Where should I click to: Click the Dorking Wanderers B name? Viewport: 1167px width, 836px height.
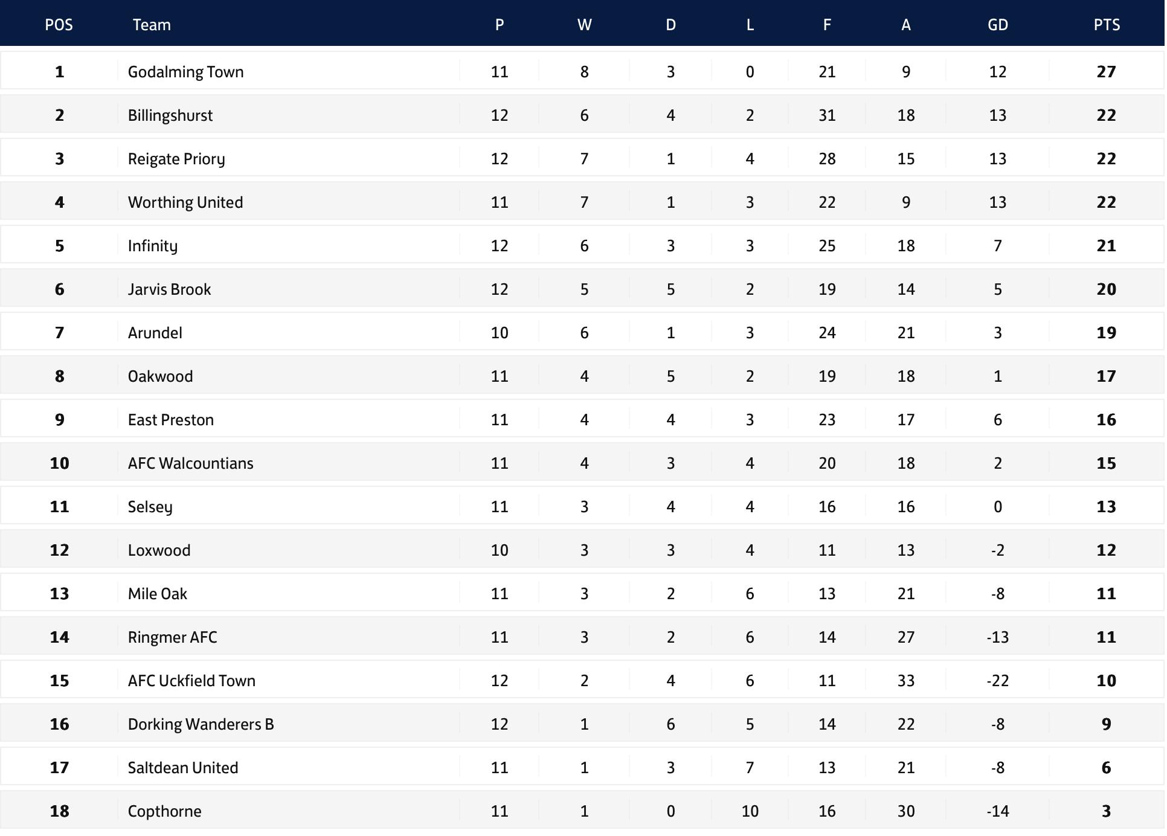(x=201, y=724)
